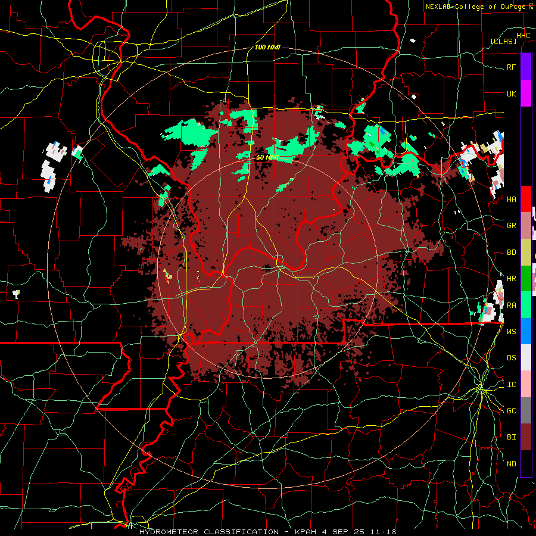Image resolution: width=536 pixels, height=536 pixels.
Task: Click the BI legend label
Action: (511, 437)
